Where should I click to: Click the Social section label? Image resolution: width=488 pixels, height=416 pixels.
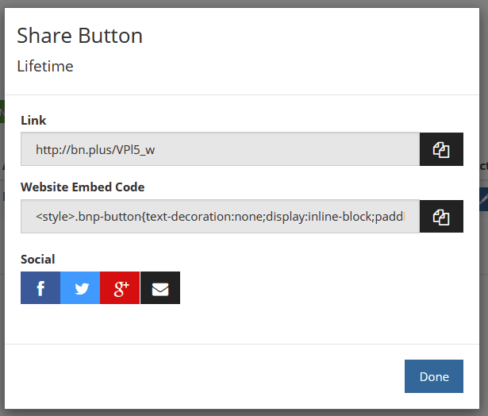pyautogui.click(x=38, y=260)
